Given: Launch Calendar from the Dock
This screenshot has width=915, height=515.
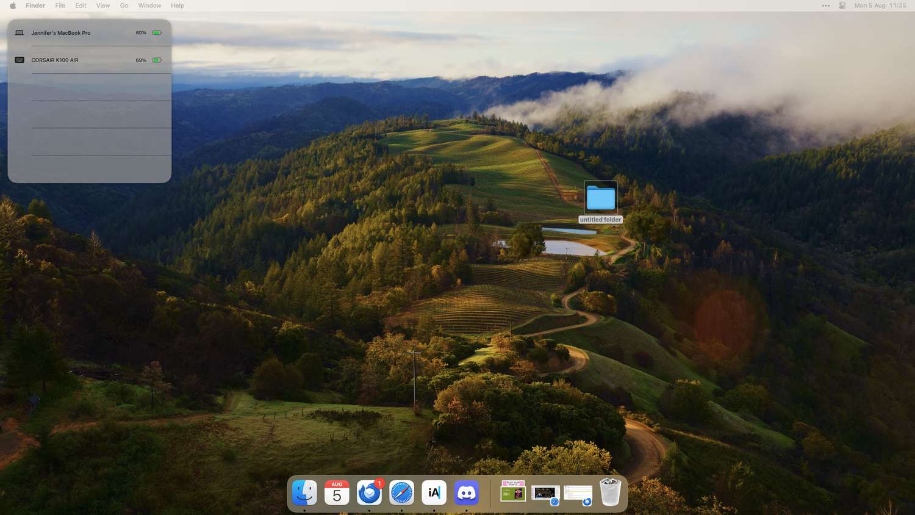Looking at the screenshot, I should point(337,492).
